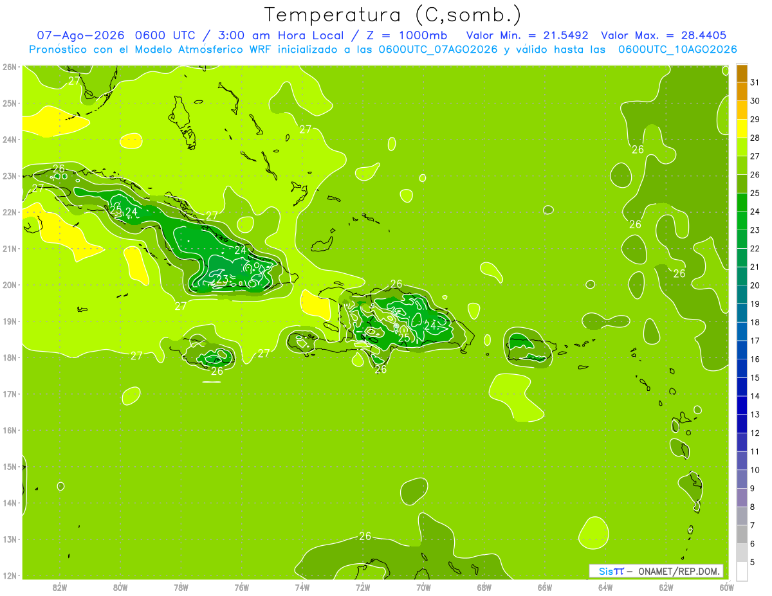The height and width of the screenshot is (596, 772).
Task: Pick the teal swatch between 19 and 20
Action: pyautogui.click(x=742, y=294)
